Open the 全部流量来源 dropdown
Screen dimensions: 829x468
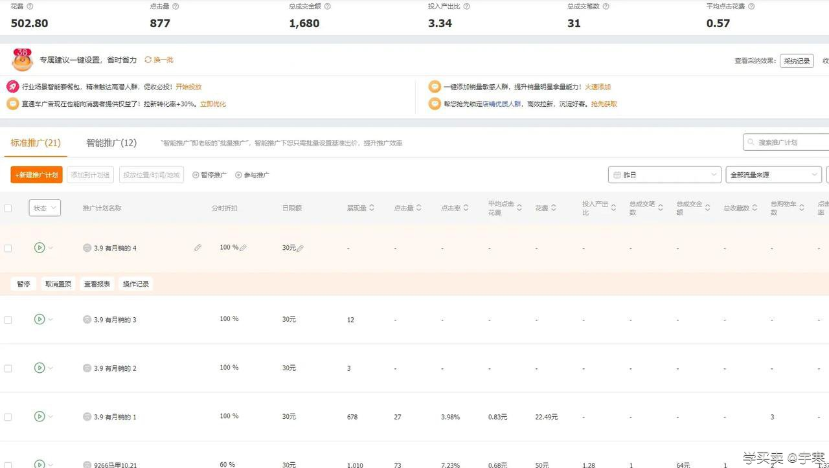click(x=774, y=175)
